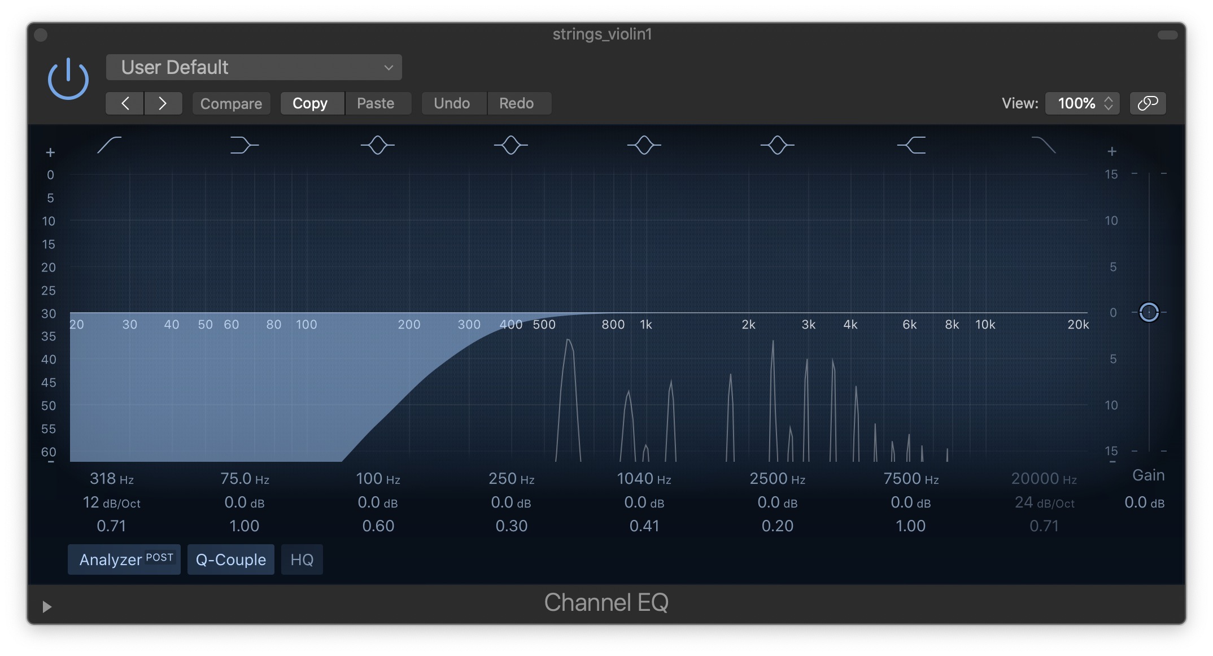Click the Paste button
1213x656 pixels.
pyautogui.click(x=376, y=103)
